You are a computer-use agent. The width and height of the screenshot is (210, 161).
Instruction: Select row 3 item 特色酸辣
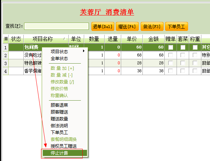point(33,63)
